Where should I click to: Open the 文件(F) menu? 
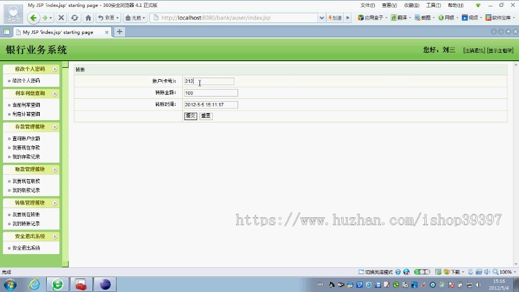pos(367,5)
